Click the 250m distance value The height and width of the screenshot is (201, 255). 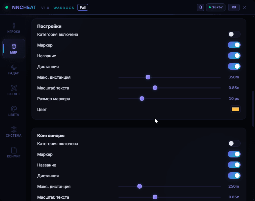pyautogui.click(x=234, y=186)
